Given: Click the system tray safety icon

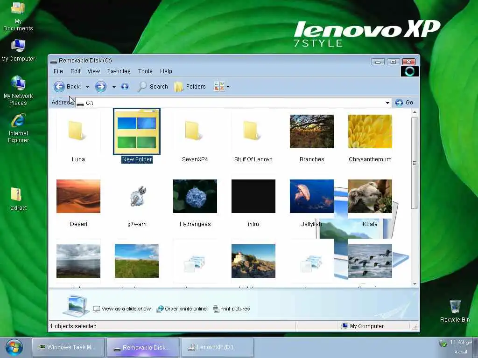Looking at the screenshot, I should click(443, 344).
